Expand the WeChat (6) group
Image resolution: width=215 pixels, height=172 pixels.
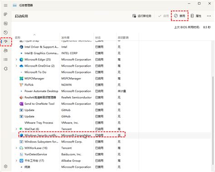16,129
